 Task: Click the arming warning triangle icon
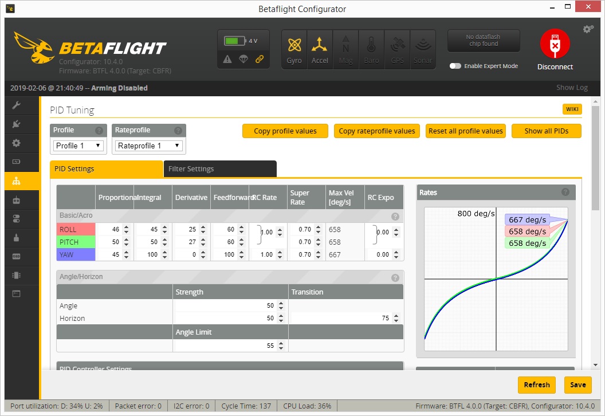(x=227, y=59)
